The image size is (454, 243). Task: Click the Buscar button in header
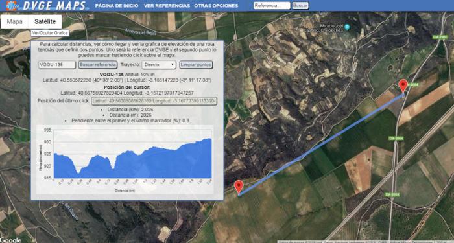pos(300,5)
